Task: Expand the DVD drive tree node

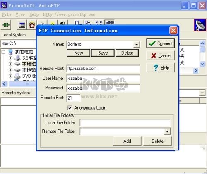Action: [10, 76]
